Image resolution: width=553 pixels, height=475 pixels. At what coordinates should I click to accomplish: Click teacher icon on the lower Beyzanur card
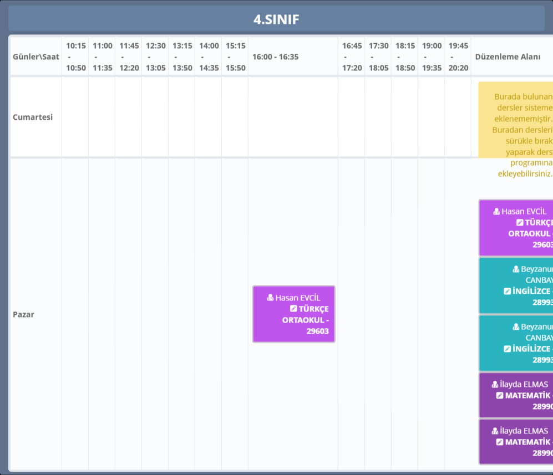click(516, 326)
